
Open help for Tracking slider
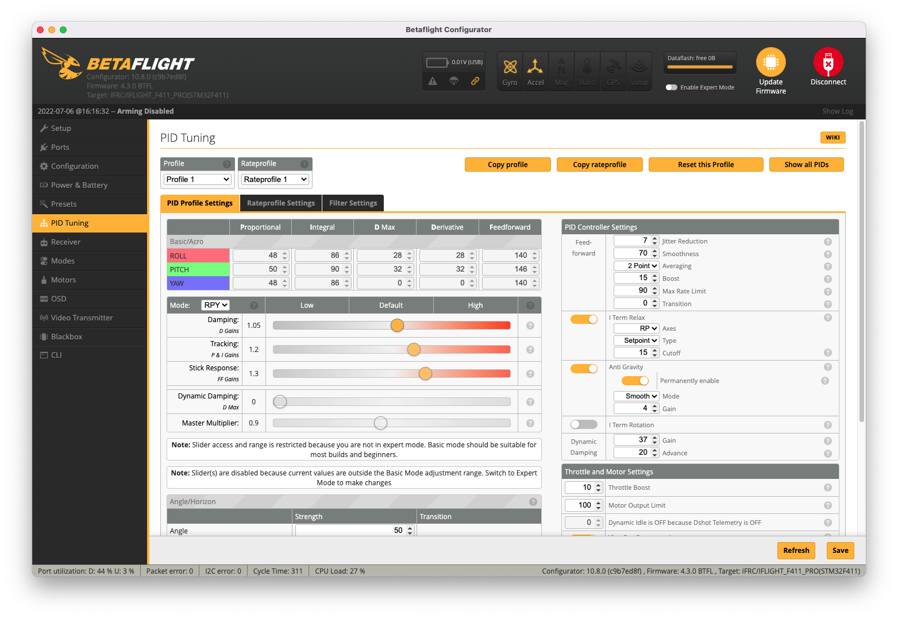coord(530,350)
